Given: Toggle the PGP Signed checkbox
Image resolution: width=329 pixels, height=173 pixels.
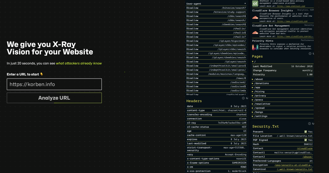Looking at the screenshot, I should pos(306,140).
